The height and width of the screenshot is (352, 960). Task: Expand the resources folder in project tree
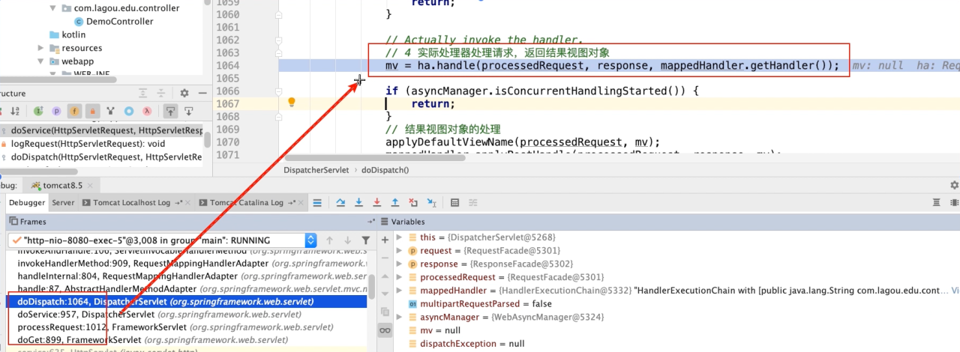pos(42,48)
